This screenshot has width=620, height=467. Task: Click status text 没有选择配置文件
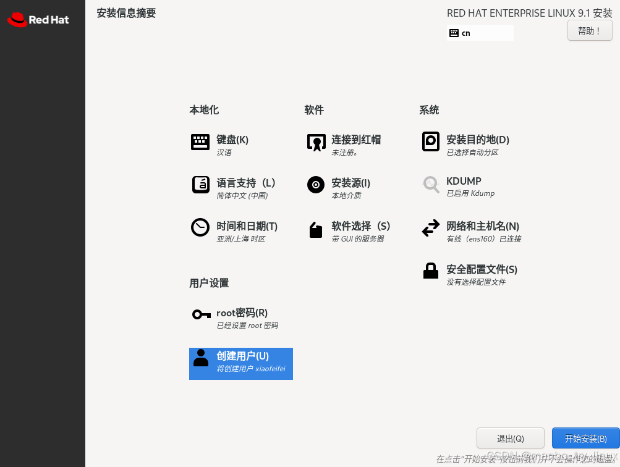point(476,282)
